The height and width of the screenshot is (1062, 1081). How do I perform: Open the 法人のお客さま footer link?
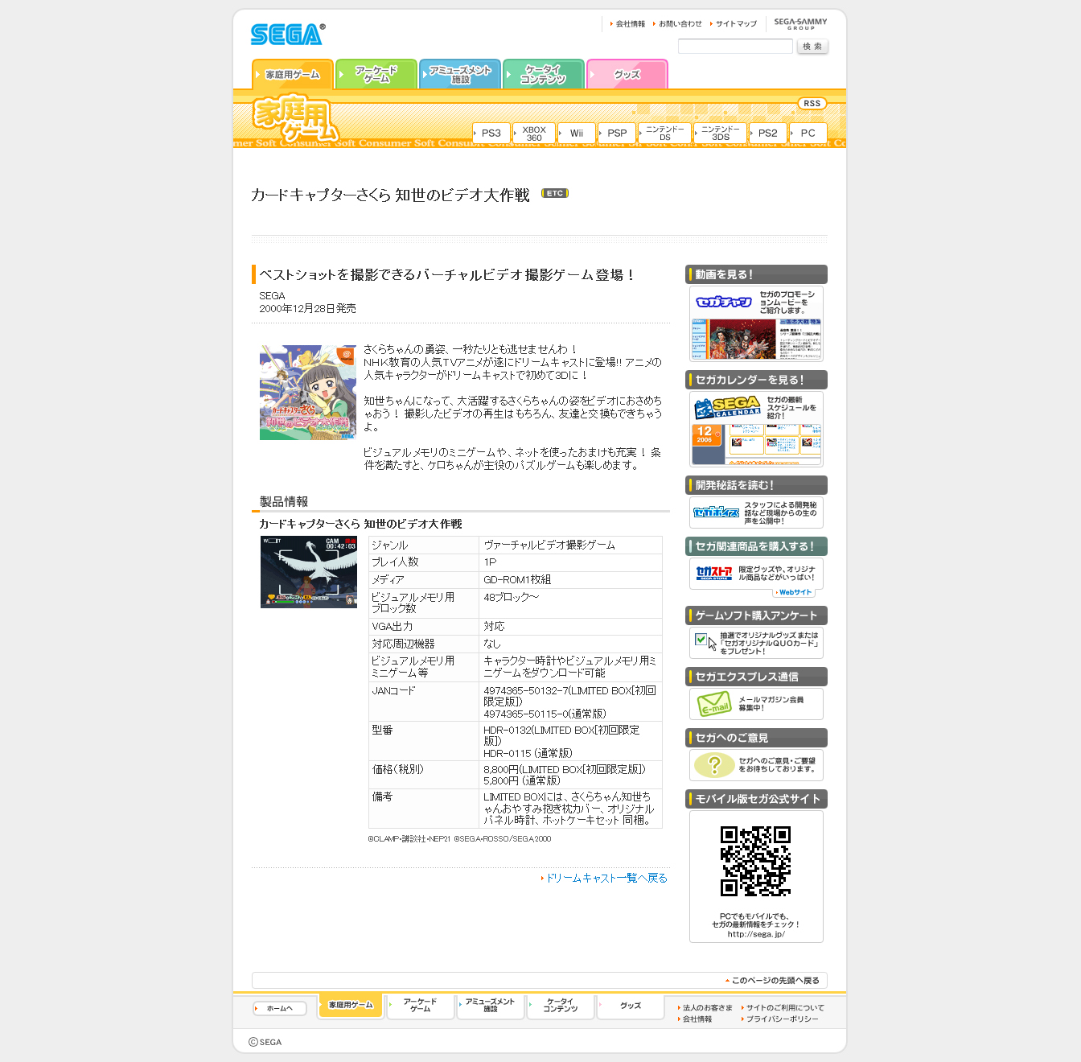pos(705,1008)
